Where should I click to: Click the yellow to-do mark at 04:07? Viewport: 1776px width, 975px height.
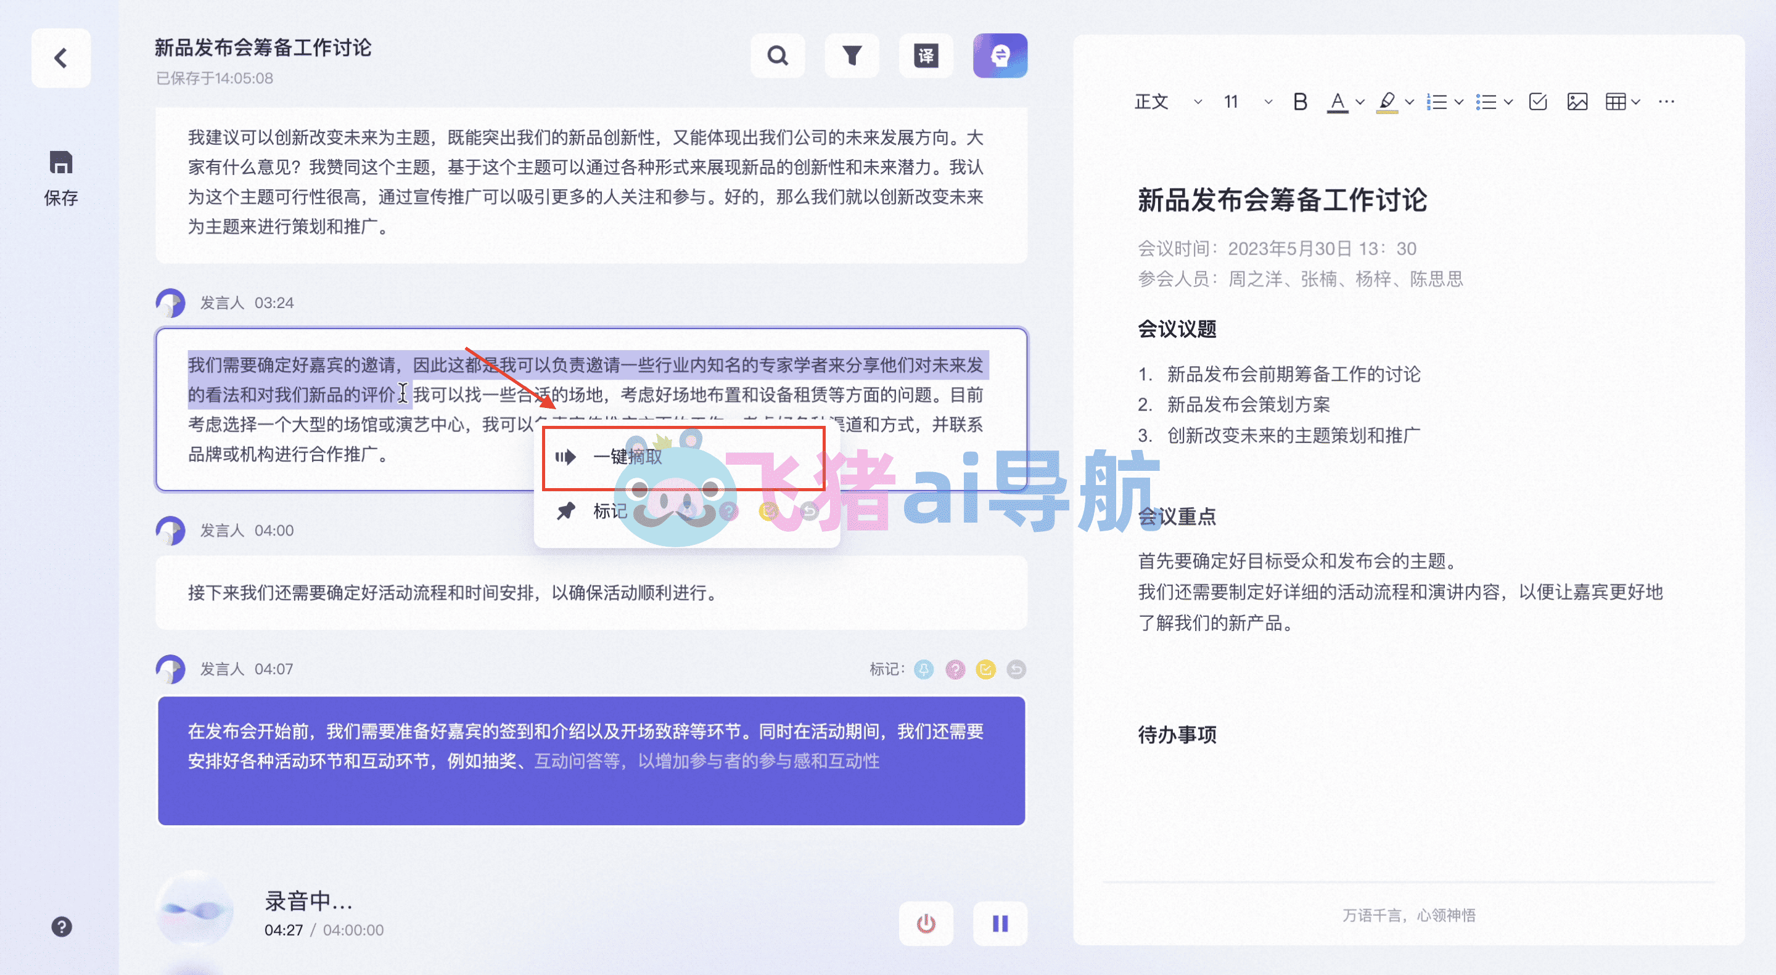pyautogui.click(x=986, y=669)
